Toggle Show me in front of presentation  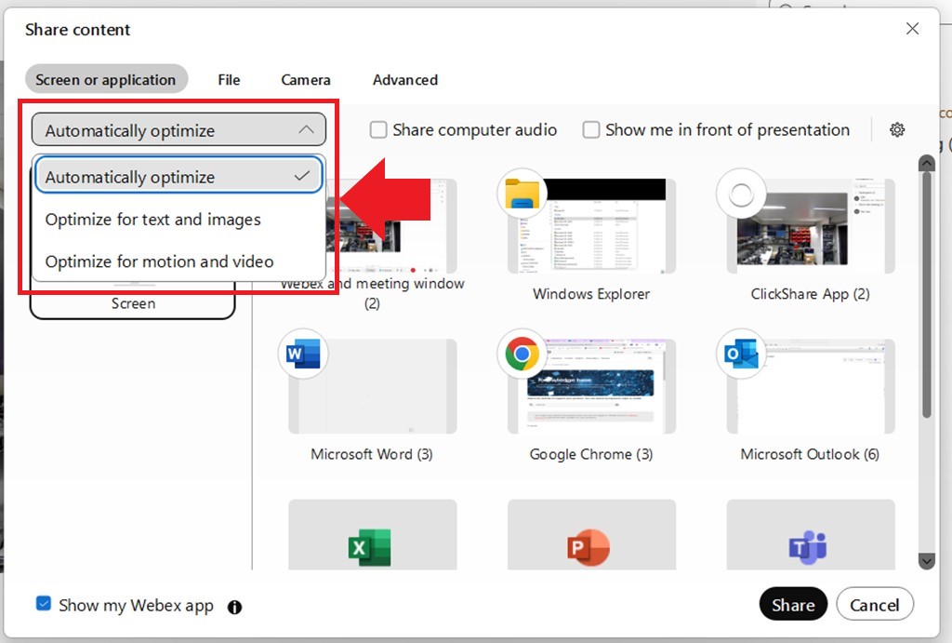point(591,130)
